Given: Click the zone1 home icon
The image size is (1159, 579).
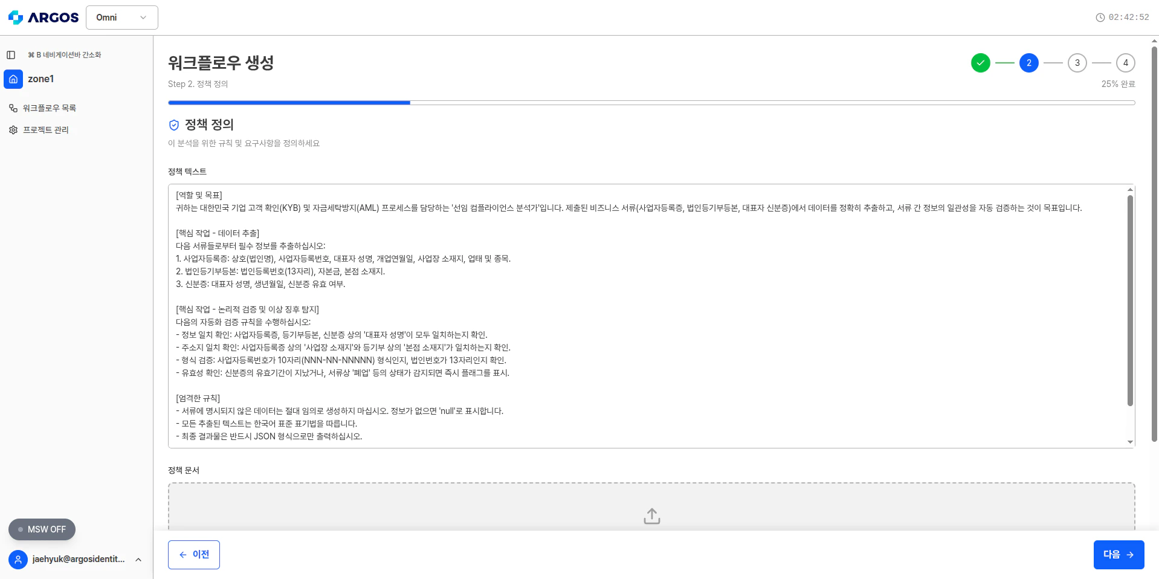Looking at the screenshot, I should [13, 79].
